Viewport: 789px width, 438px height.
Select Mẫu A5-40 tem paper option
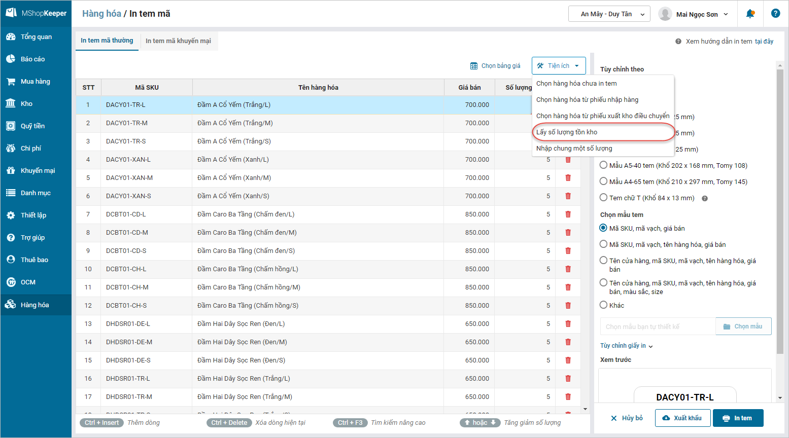(x=604, y=165)
